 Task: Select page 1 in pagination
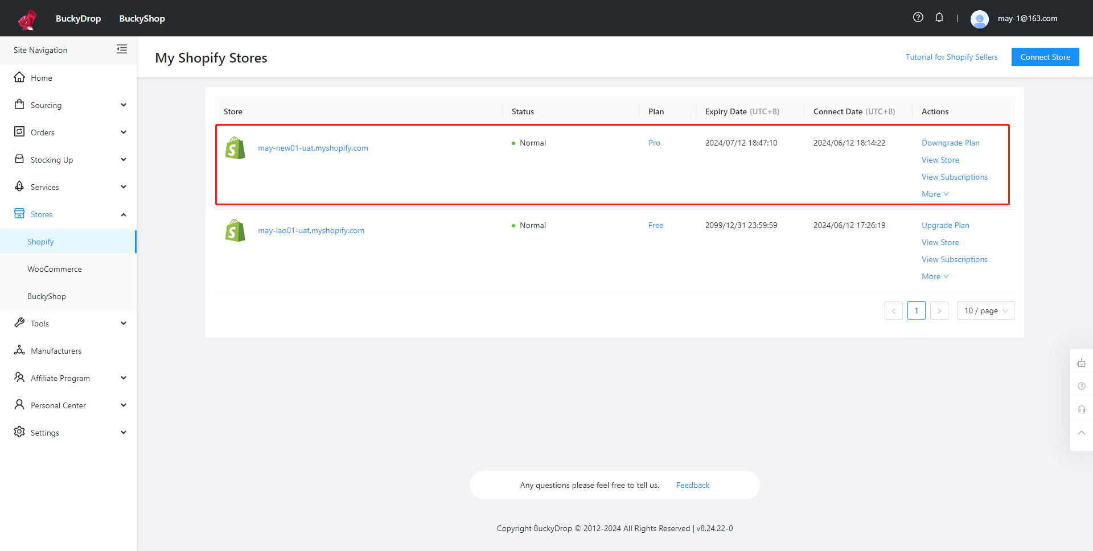point(917,310)
